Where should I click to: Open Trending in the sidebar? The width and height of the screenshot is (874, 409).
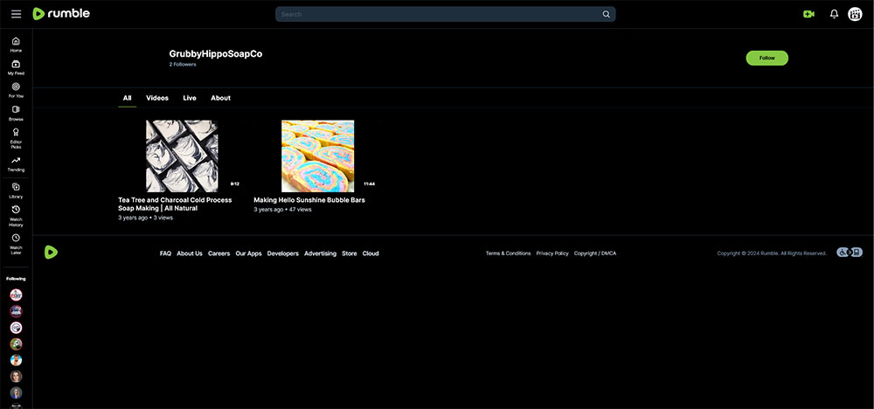[16, 163]
